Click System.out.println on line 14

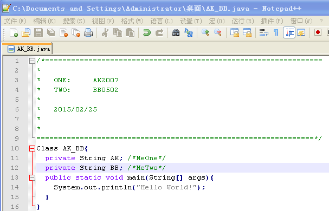(x=93, y=187)
